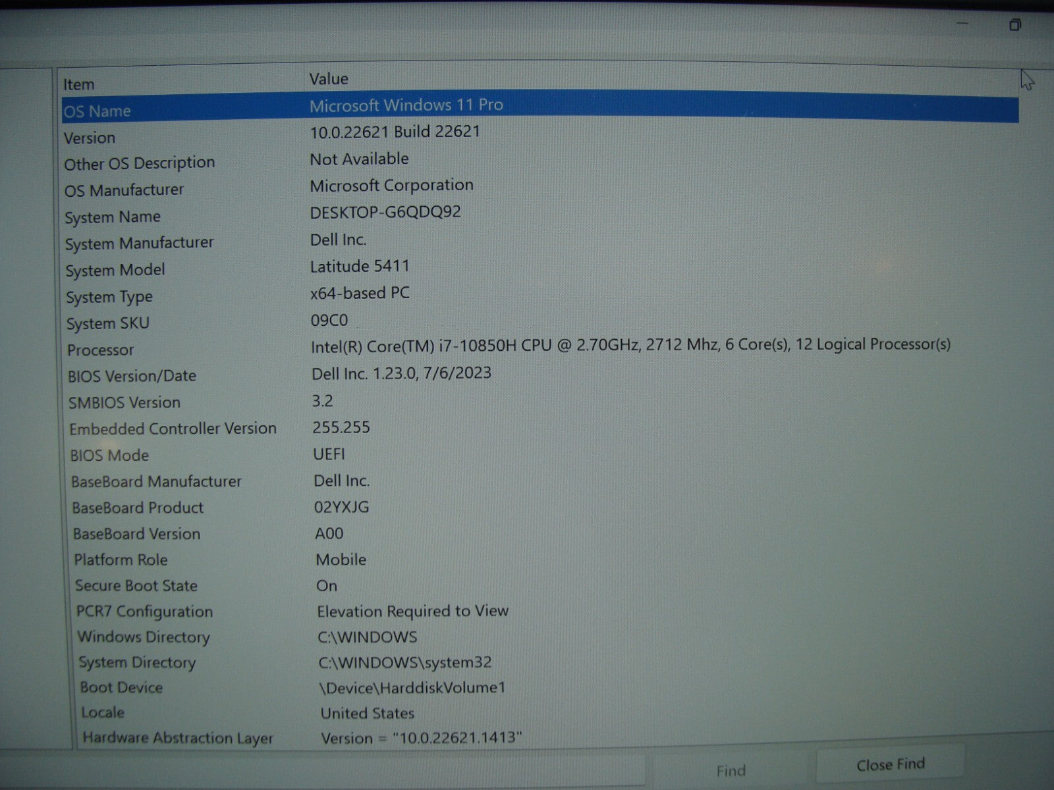Screen dimensions: 1054x790
Task: Click the restore down window icon
Action: point(1015,25)
